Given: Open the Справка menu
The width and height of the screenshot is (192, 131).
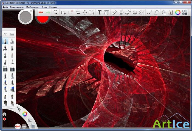Looking at the screenshot, I should tap(53, 7).
